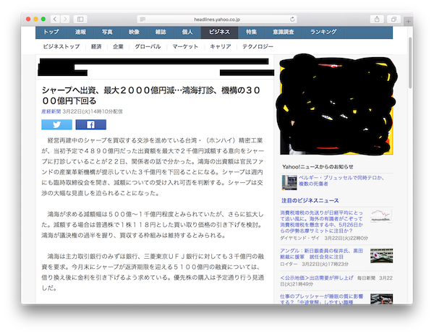Click the page's vertical scrollbar

(x=410, y=63)
